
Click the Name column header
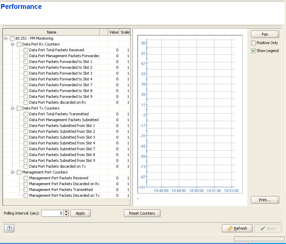[x=51, y=32]
